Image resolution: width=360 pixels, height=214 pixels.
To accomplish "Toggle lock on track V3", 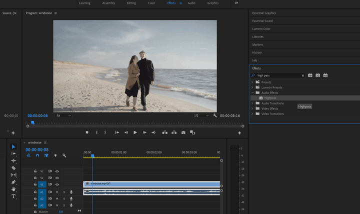I will 35,171.
